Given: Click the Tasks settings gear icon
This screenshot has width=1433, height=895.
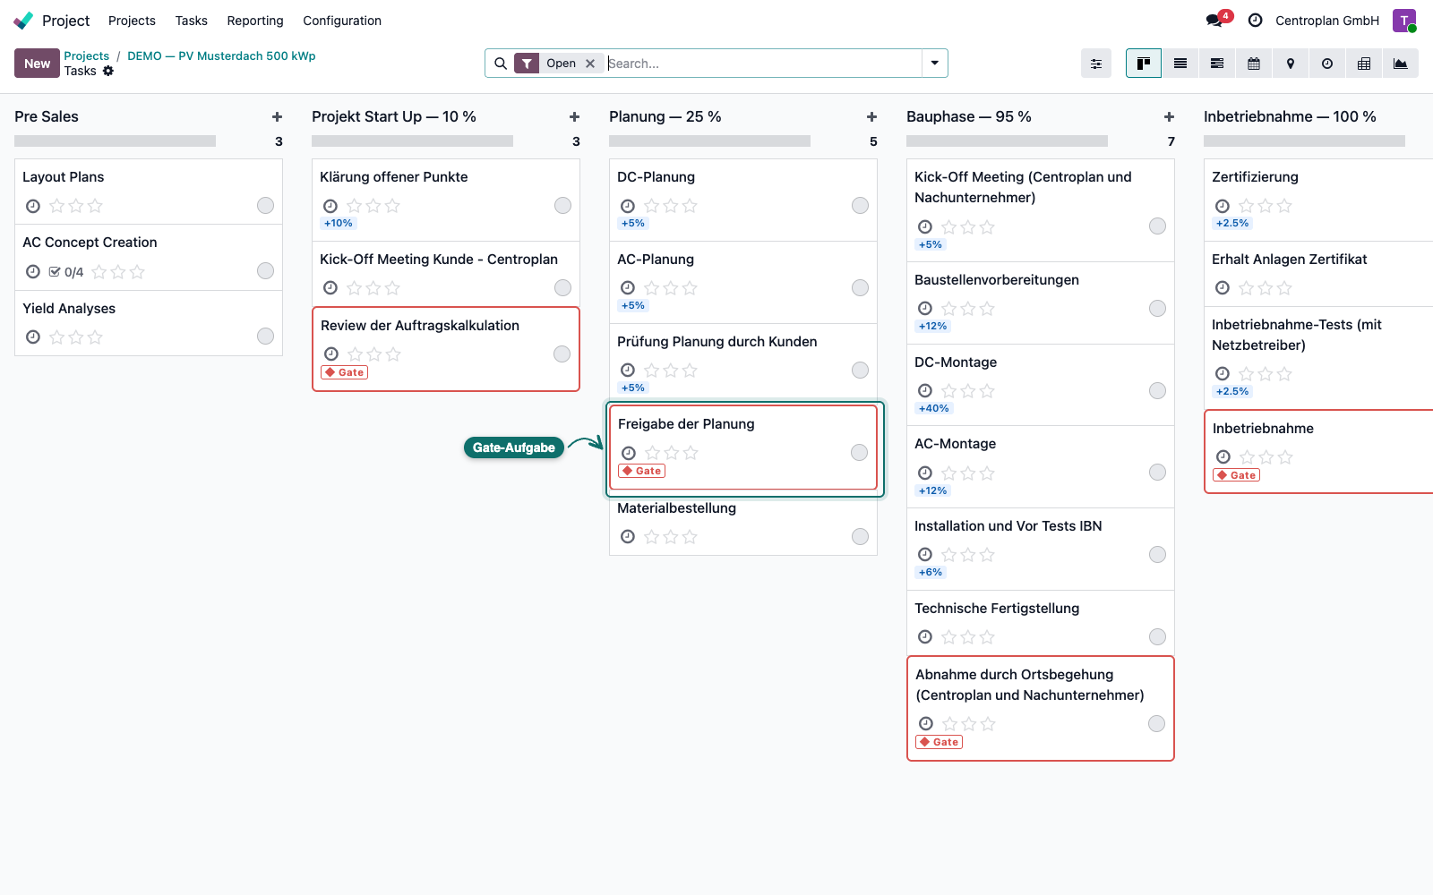Looking at the screenshot, I should click(x=108, y=71).
